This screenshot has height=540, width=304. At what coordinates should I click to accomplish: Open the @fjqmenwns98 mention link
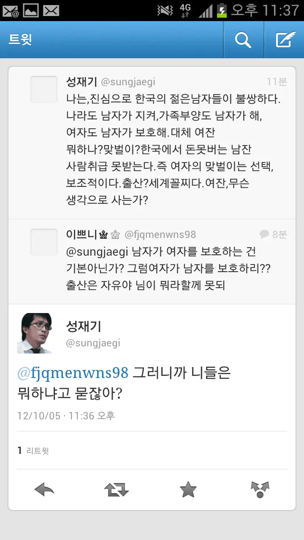click(73, 373)
